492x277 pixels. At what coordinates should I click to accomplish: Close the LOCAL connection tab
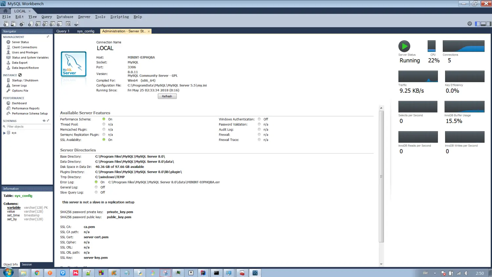(30, 11)
